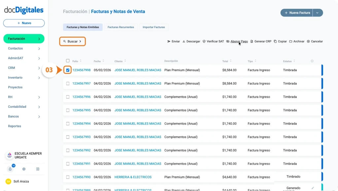Open folio link 1234567996
This screenshot has width=338, height=191.
click(x=82, y=97)
